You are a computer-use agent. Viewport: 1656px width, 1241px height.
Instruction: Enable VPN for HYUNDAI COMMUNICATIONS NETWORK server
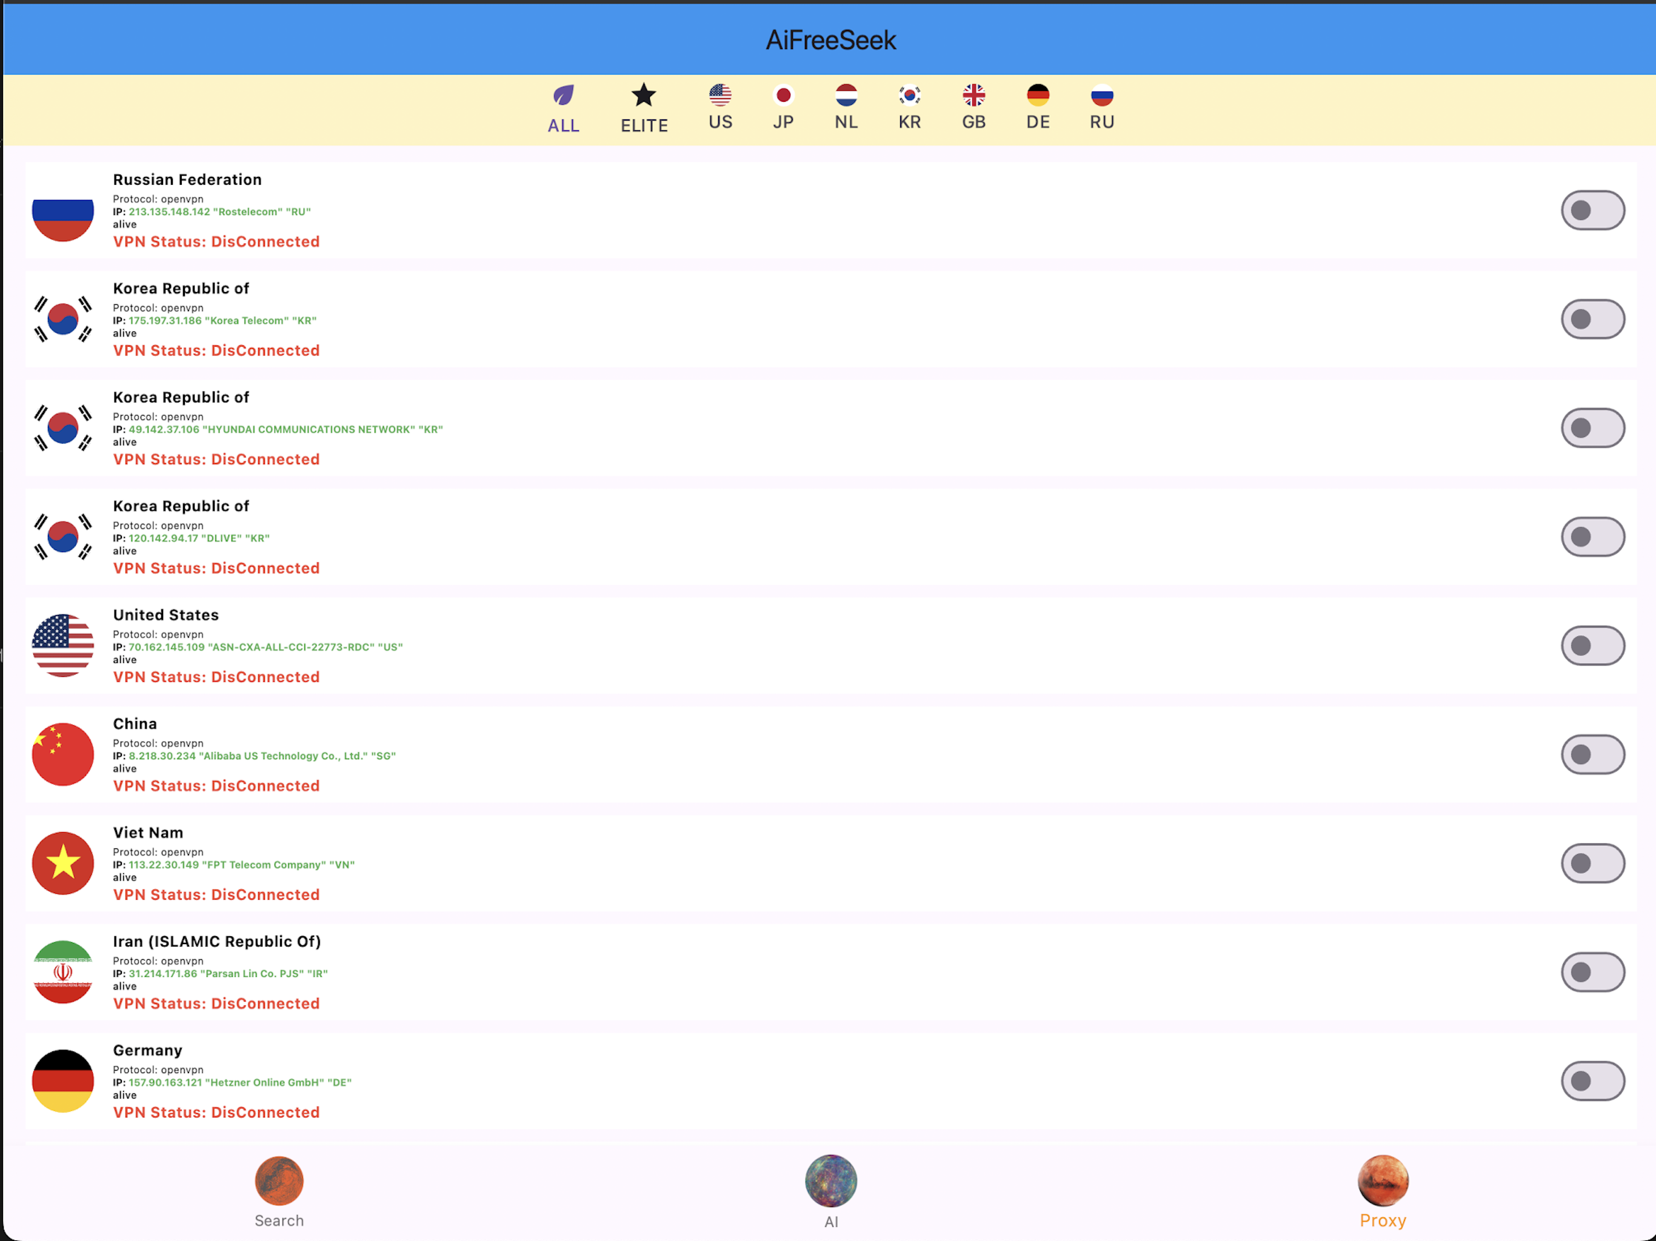click(1592, 428)
